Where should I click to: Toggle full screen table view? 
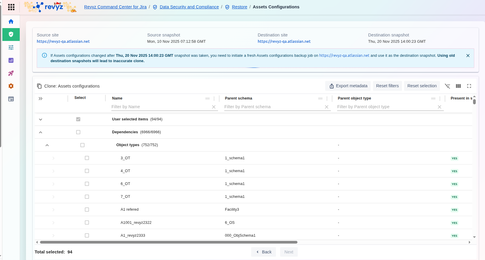click(x=469, y=86)
